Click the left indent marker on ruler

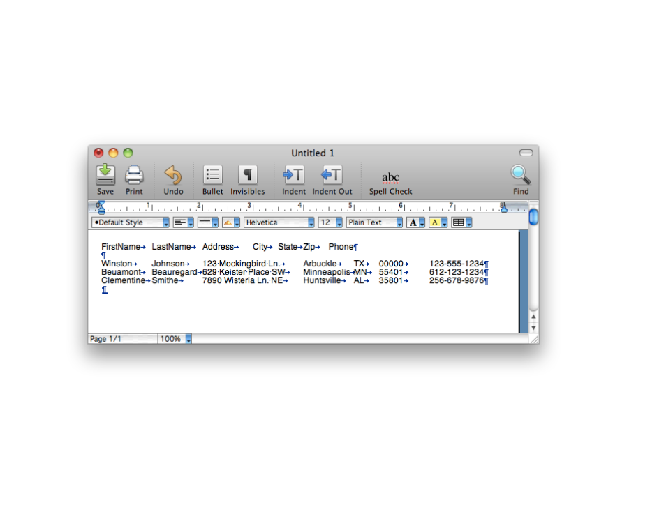pyautogui.click(x=101, y=208)
